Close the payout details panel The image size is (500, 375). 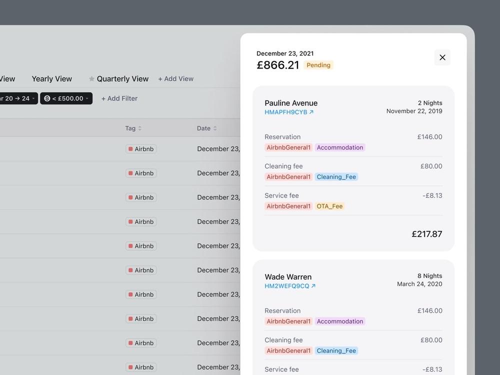click(x=442, y=57)
